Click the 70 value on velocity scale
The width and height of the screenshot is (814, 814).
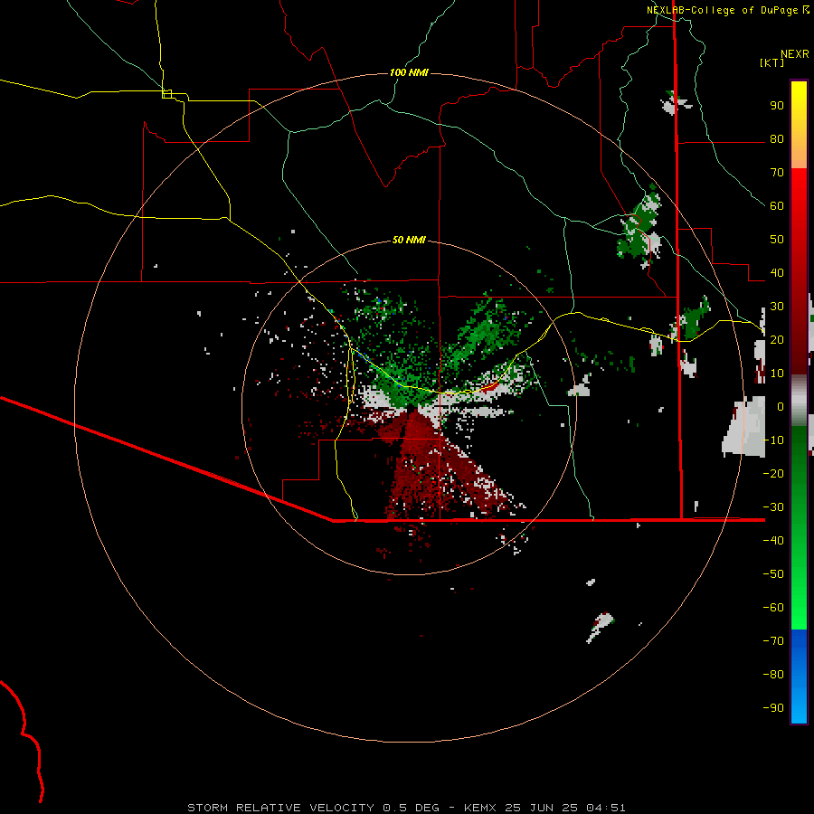pos(777,173)
